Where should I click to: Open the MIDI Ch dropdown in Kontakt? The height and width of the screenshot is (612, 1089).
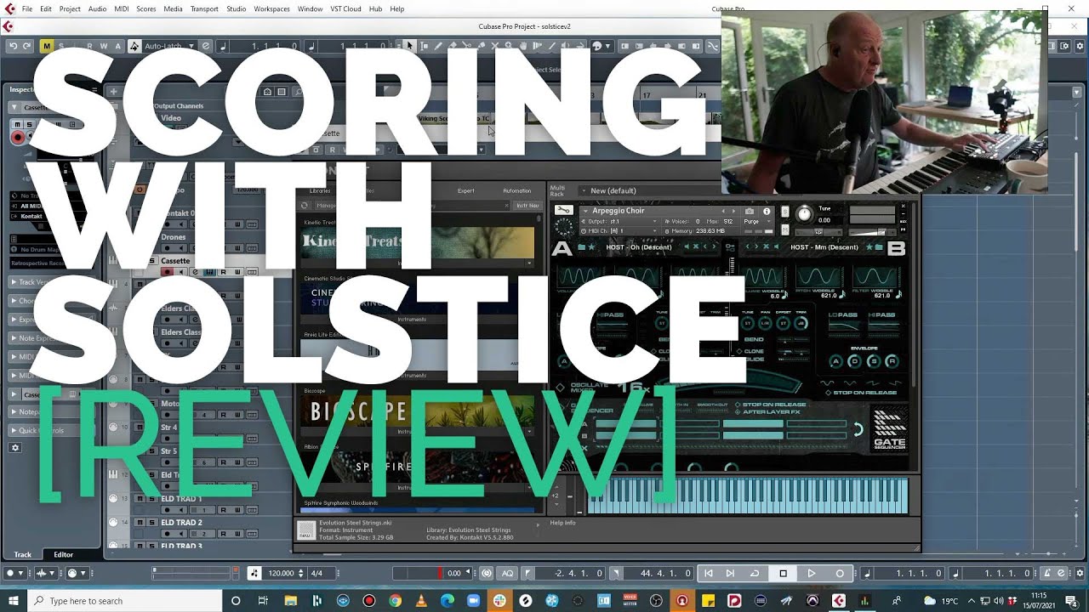point(618,230)
